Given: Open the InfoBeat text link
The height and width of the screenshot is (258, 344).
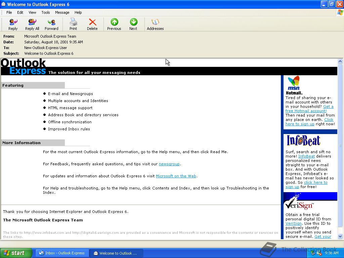Looking at the screenshot, I should (306, 156).
